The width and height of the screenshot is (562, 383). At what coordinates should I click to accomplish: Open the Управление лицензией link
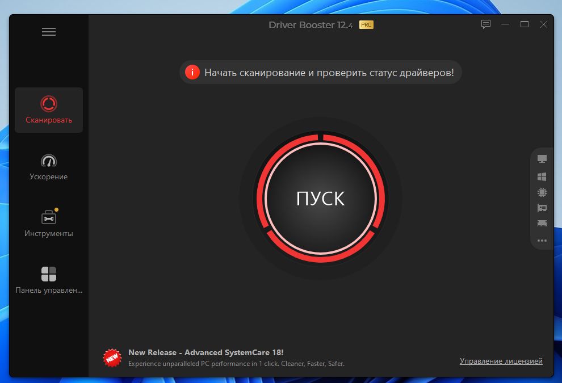(501, 361)
